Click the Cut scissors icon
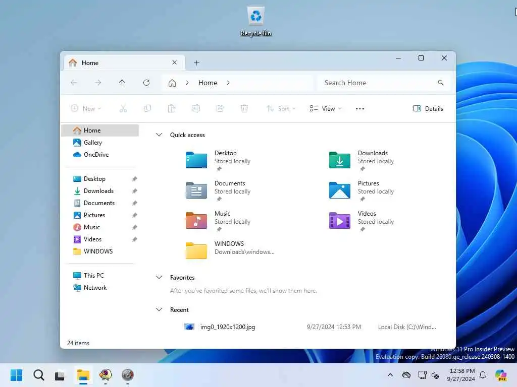Image resolution: width=517 pixels, height=387 pixels. pyautogui.click(x=123, y=109)
